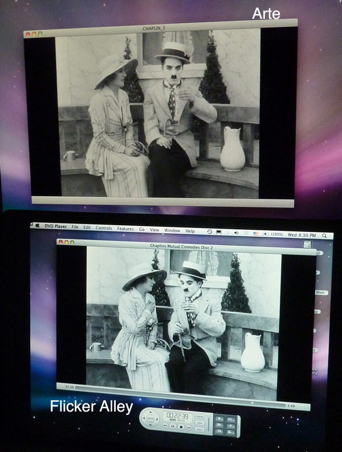Viewport: 342px width, 452px height.
Task: Collapse the controller drawer handle
Action: point(239,426)
